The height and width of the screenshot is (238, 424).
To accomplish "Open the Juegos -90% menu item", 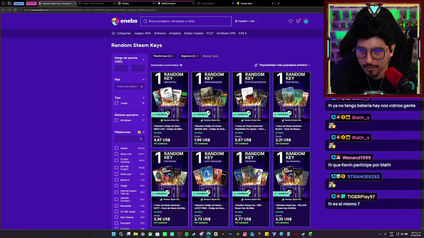I will click(142, 33).
